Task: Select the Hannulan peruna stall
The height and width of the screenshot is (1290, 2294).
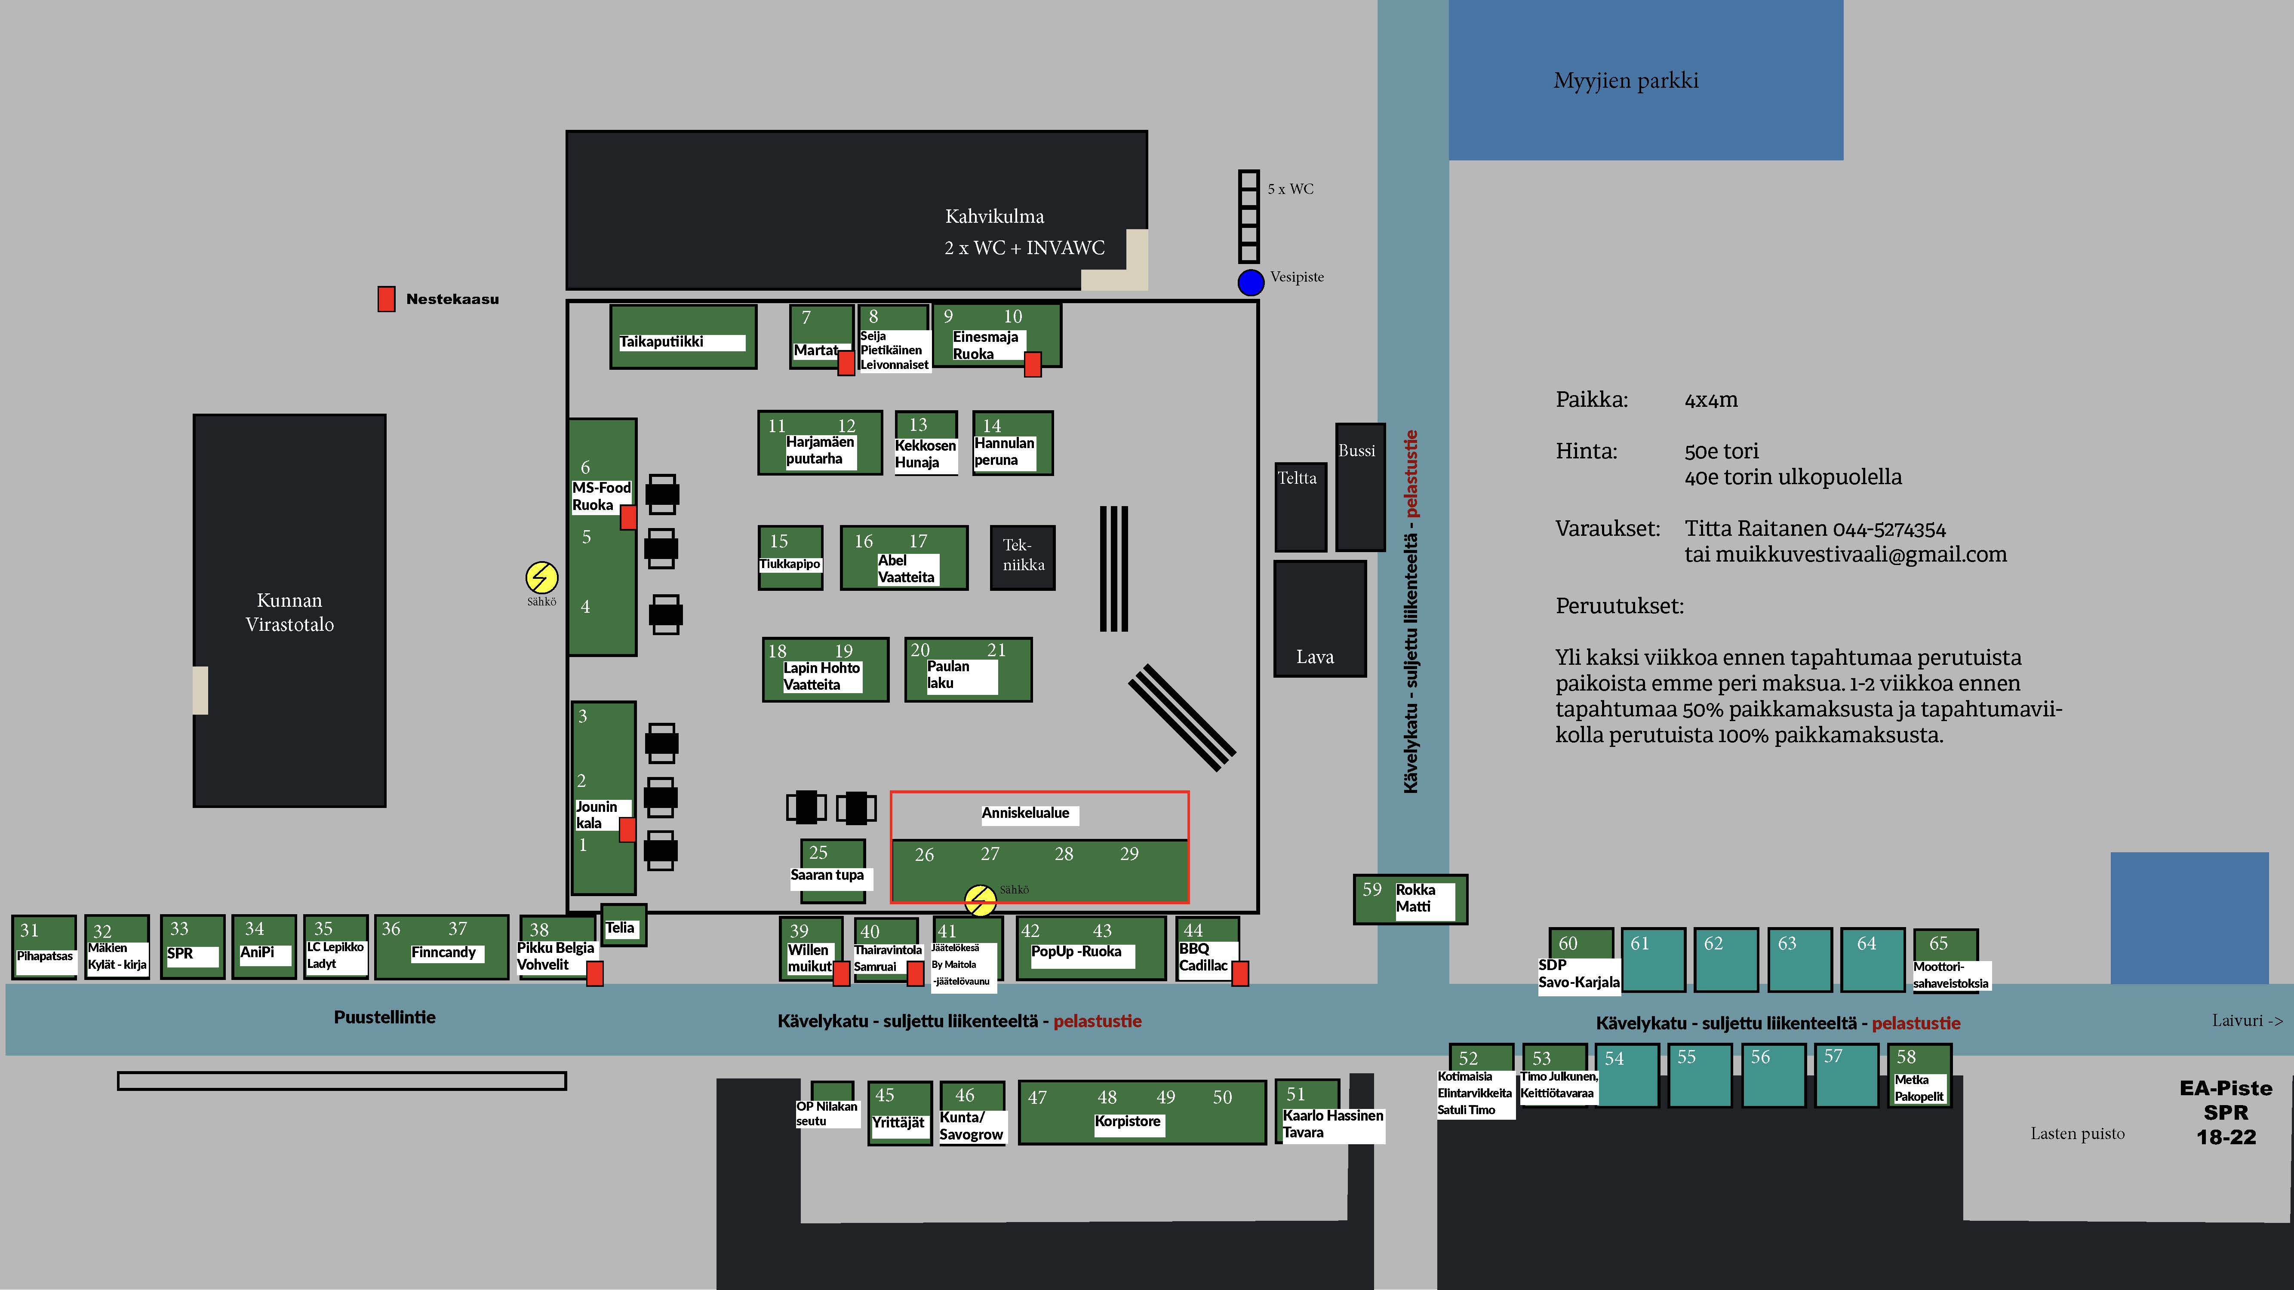Action: (x=1012, y=442)
